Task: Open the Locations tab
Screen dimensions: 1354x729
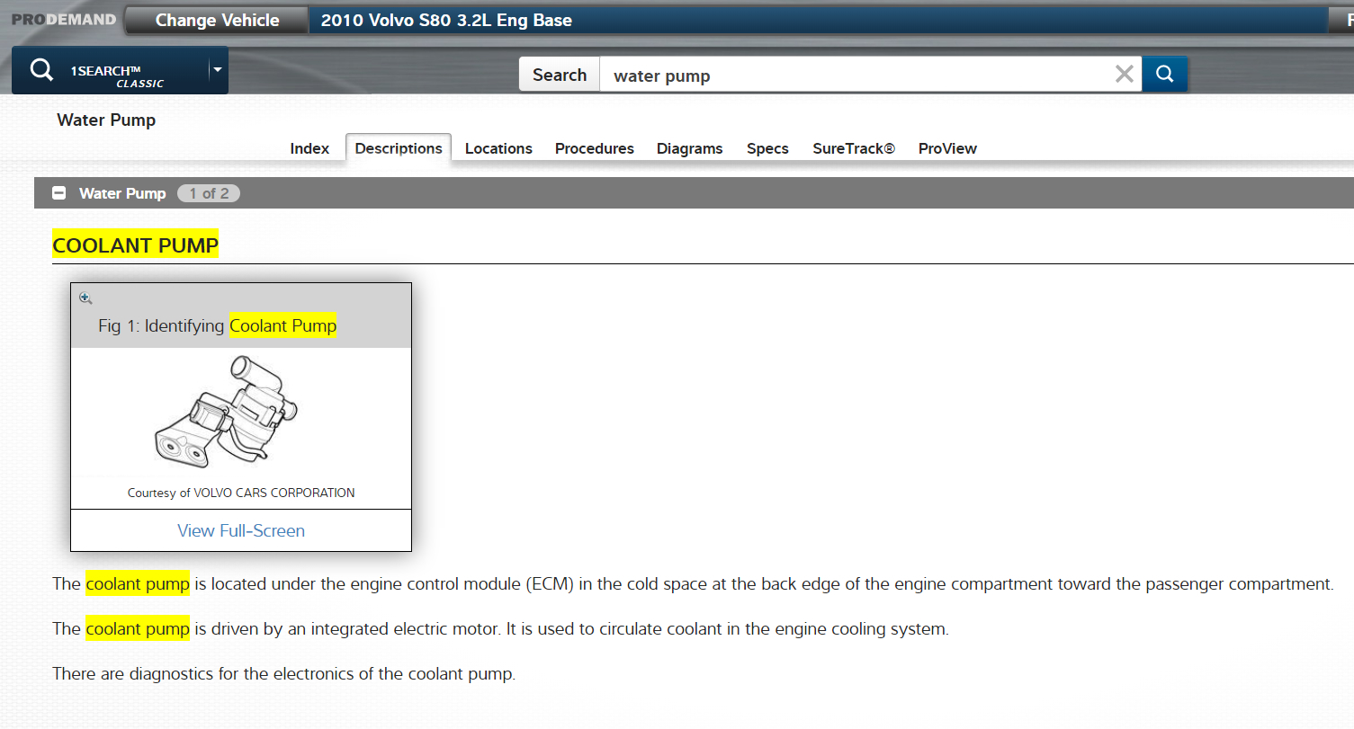Action: 498,148
